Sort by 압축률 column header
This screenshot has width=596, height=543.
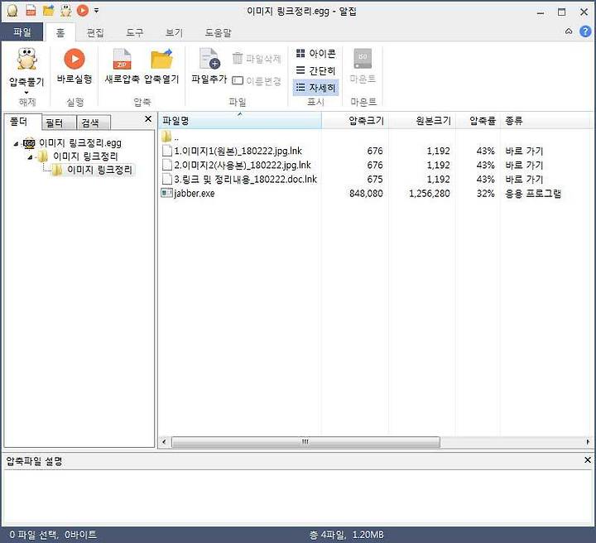pyautogui.click(x=478, y=121)
